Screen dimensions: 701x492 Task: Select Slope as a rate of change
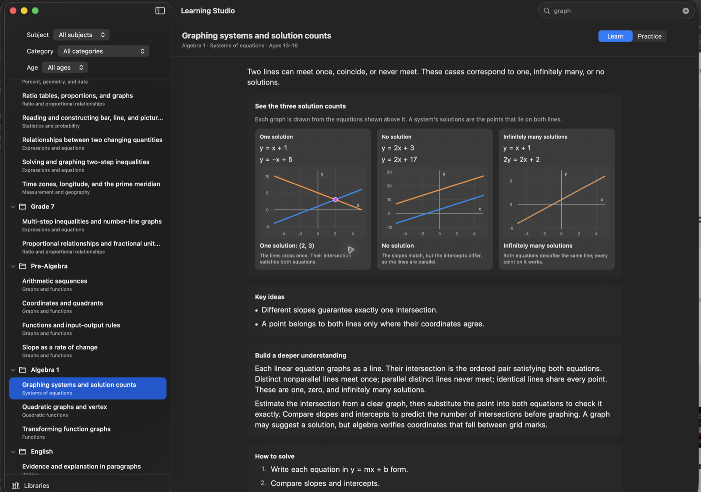88,351
